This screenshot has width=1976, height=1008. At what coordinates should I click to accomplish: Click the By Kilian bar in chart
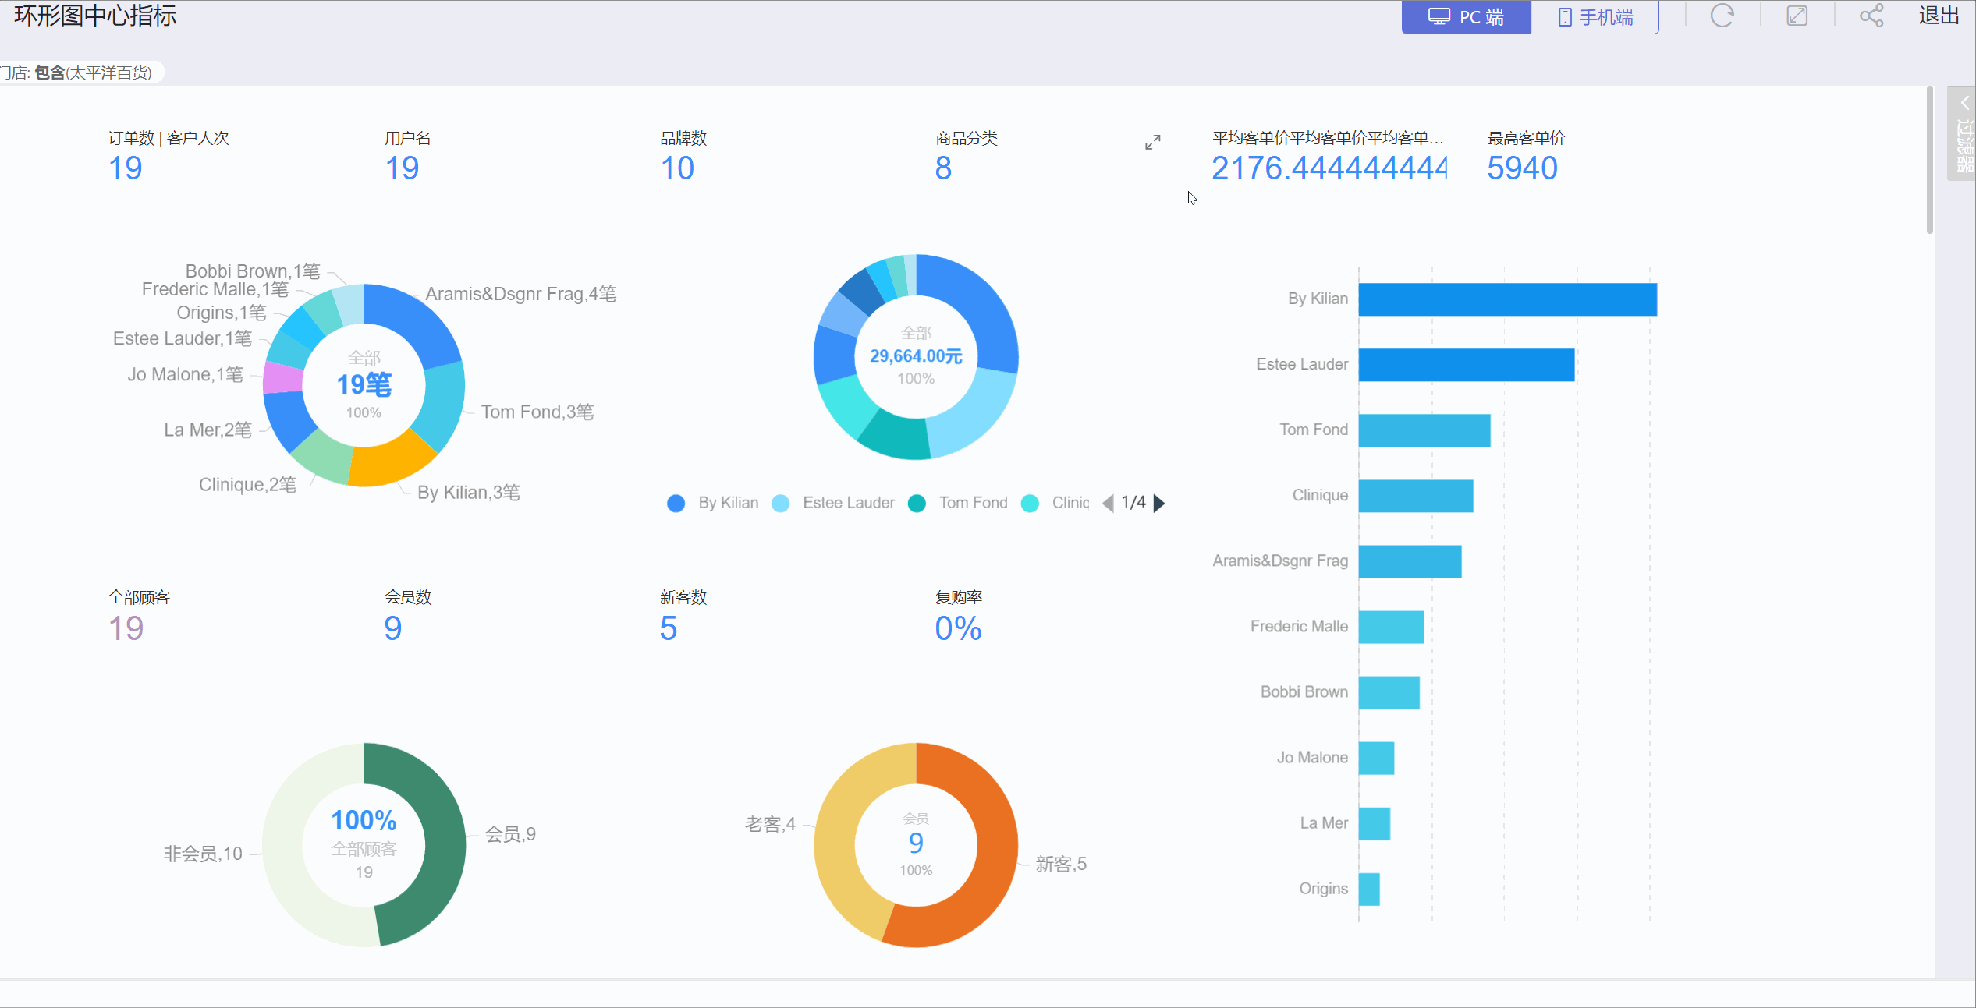pyautogui.click(x=1506, y=300)
